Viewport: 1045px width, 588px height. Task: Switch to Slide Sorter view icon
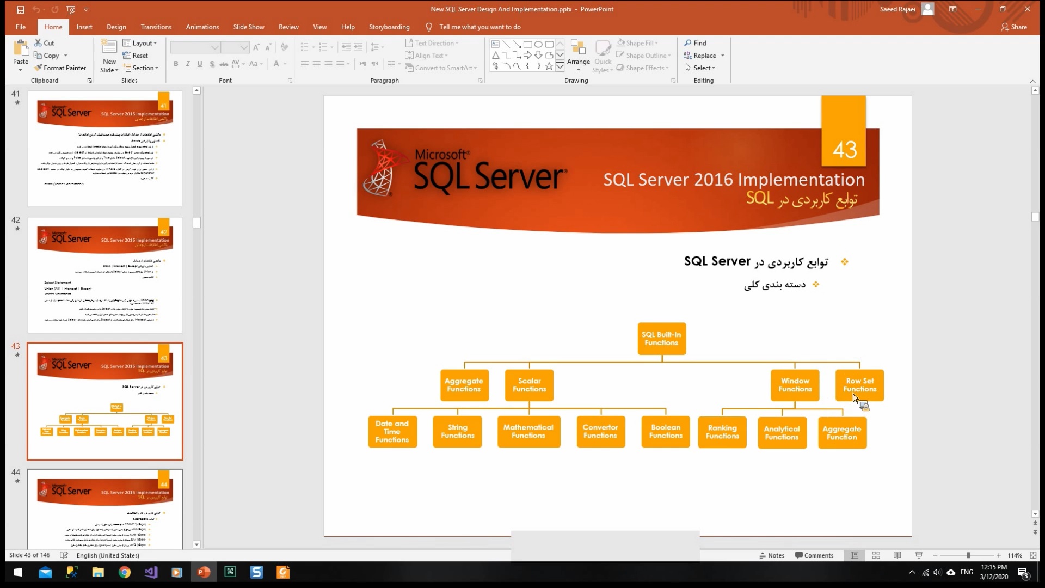tap(876, 555)
